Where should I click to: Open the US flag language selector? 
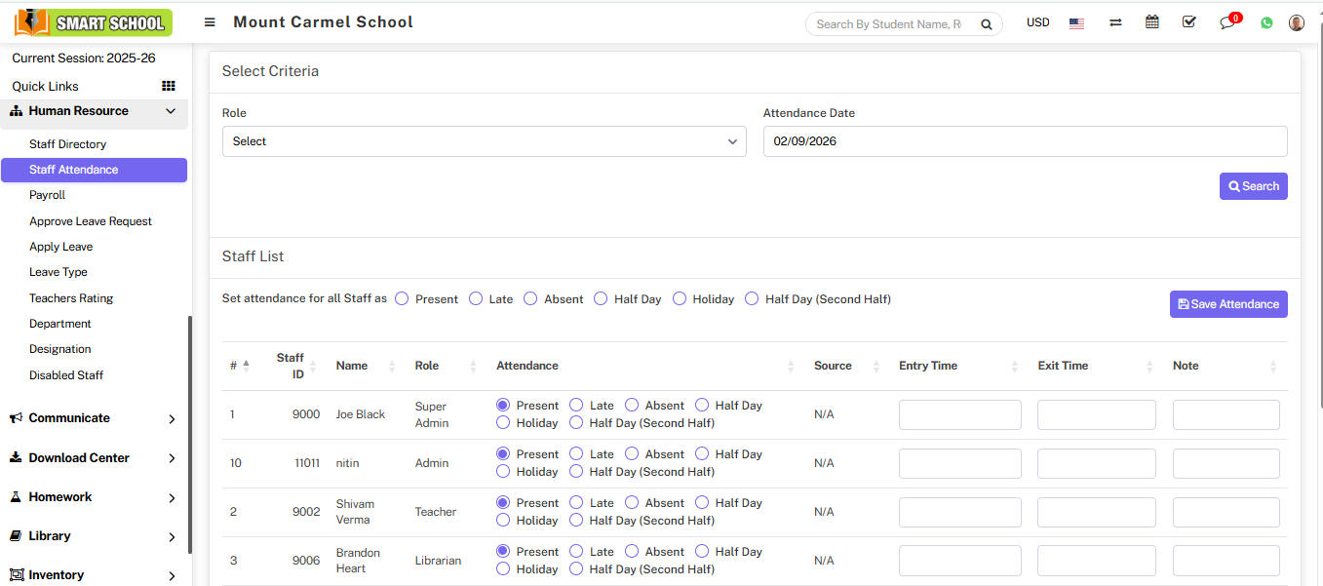click(1076, 23)
